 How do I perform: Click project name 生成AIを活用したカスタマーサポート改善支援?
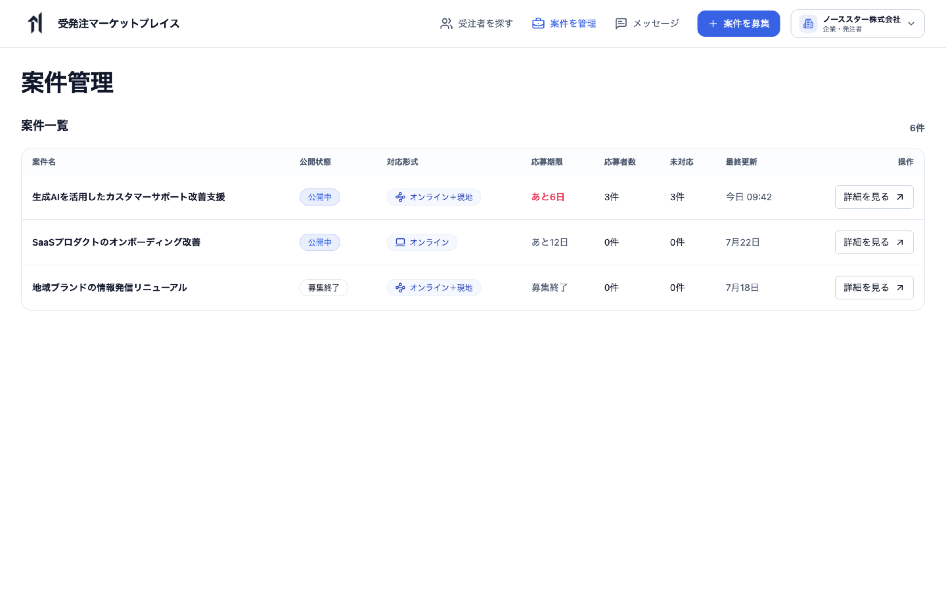click(x=129, y=197)
